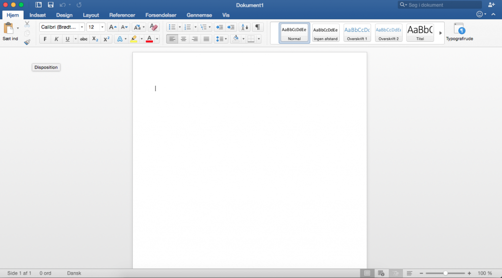Toggle underline (U) formatting
The width and height of the screenshot is (502, 278).
click(67, 39)
